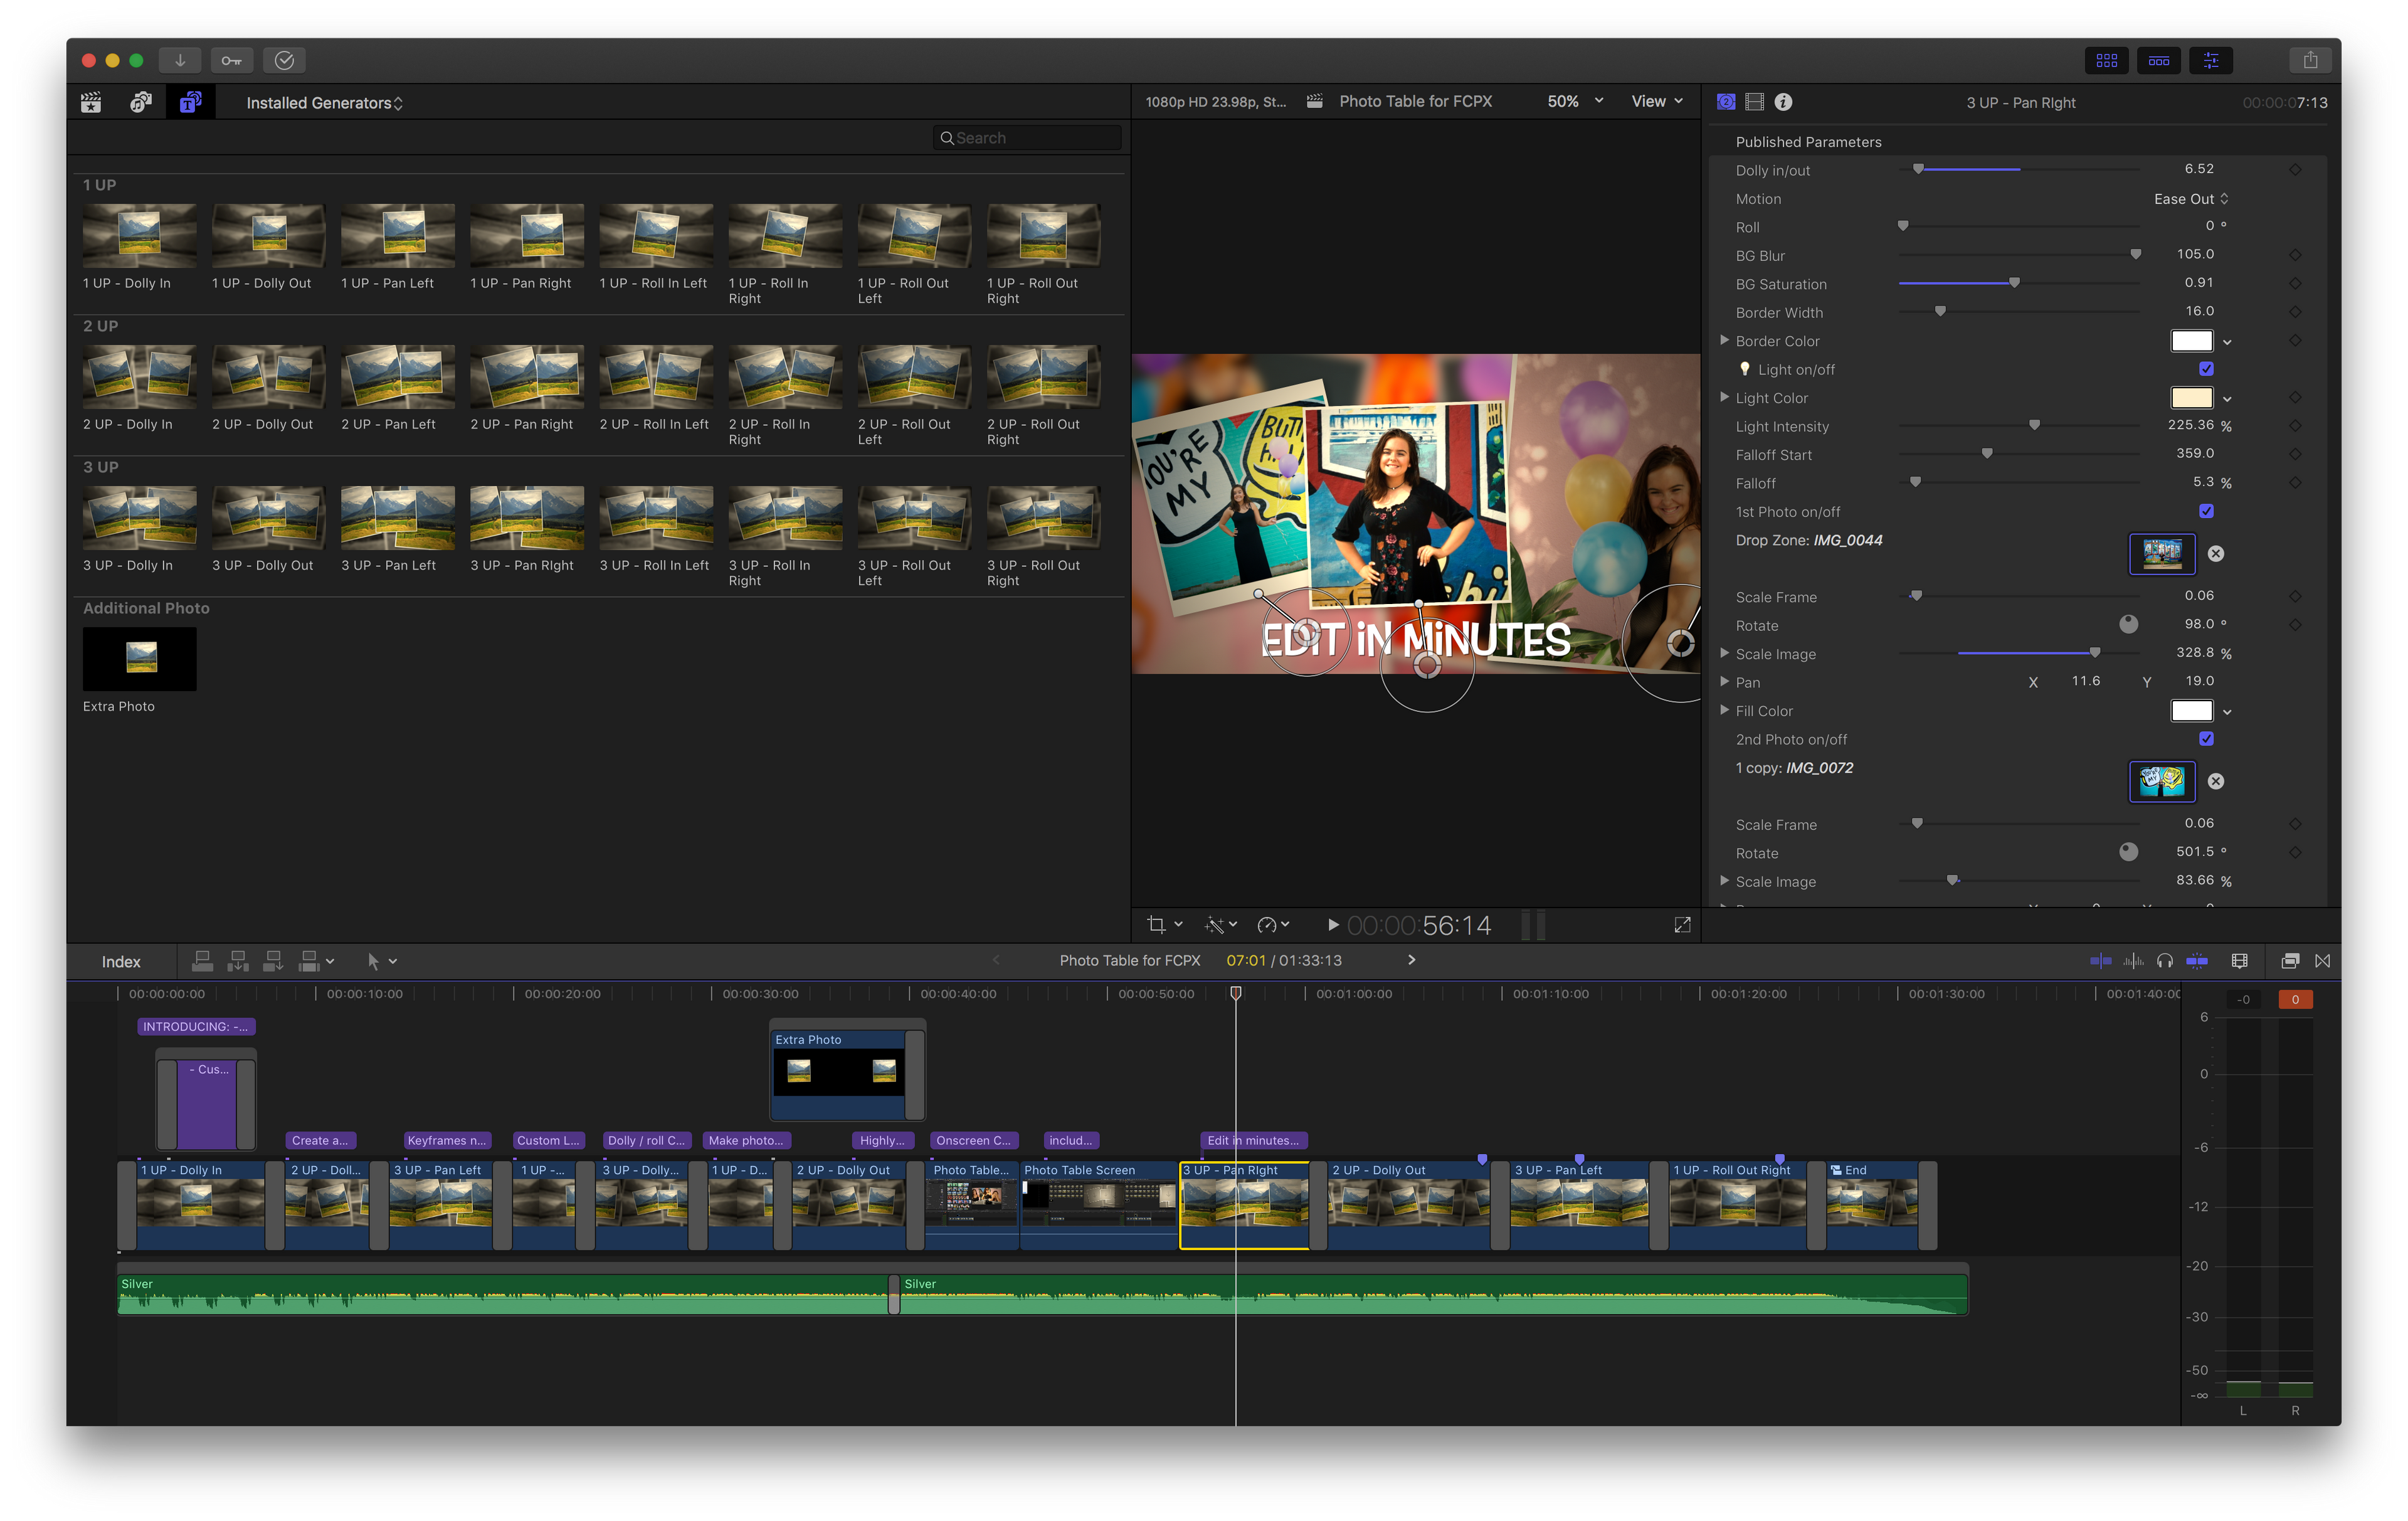Open the Titles and Generators sidebar

click(x=190, y=102)
